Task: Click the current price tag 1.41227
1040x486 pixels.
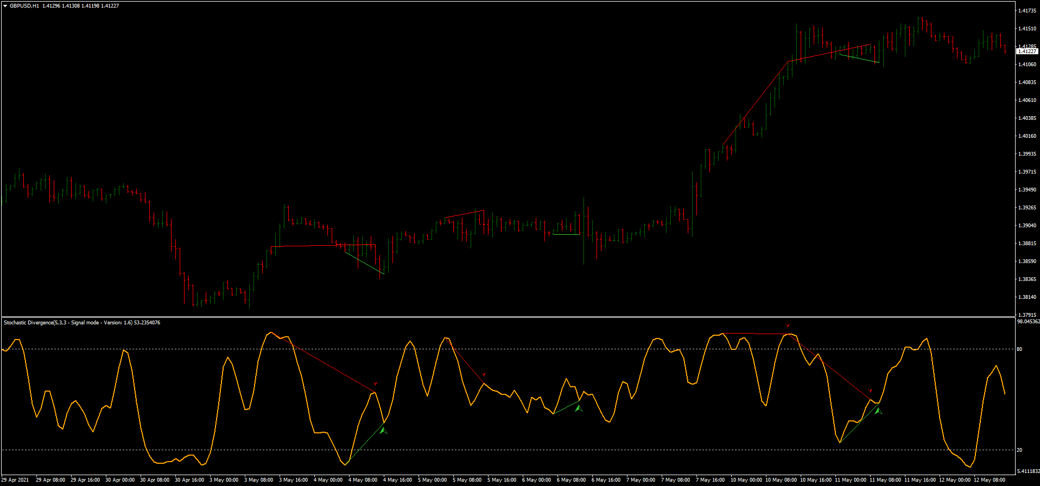Action: 1026,52
